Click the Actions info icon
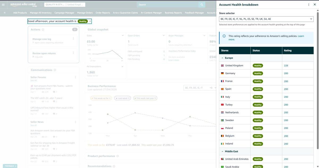The height and width of the screenshot is (168, 319). point(43,30)
